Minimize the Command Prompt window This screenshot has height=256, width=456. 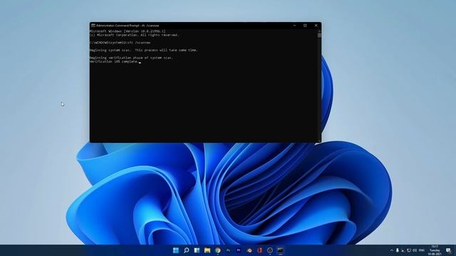pos(294,26)
